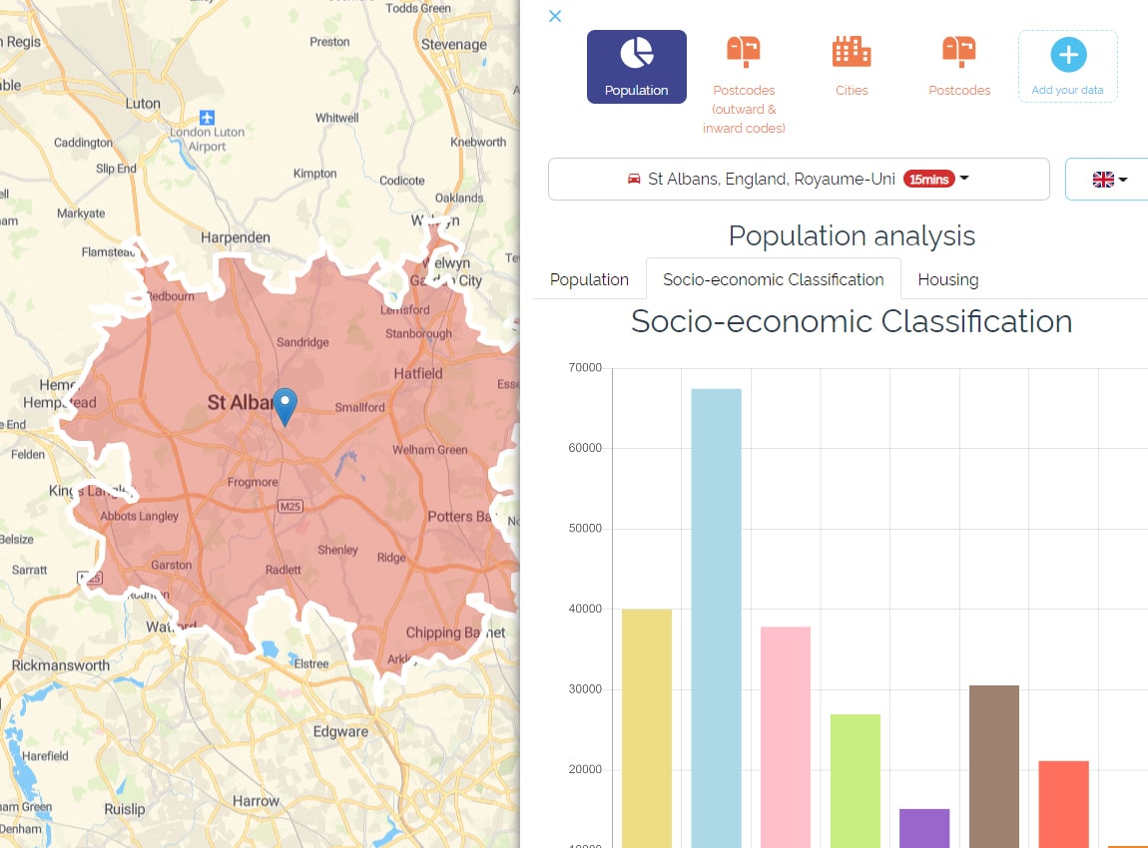Screen dimensions: 1148x848
Task: Select the Postcodes mailbox icon
Action: point(958,52)
